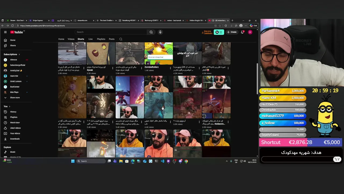Open Liked videos in sidebar
The image size is (344, 194).
[15, 128]
